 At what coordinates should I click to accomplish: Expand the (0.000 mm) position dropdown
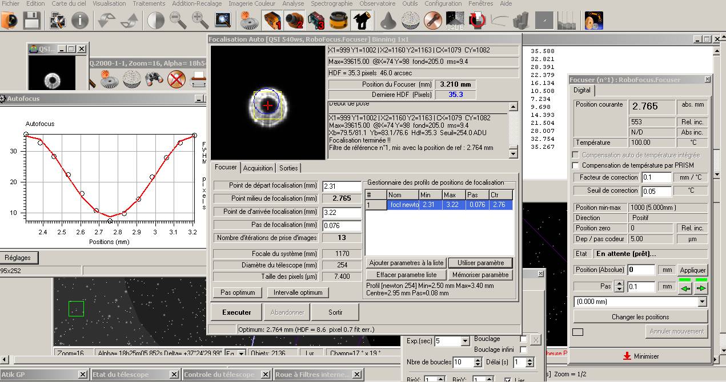click(x=703, y=302)
